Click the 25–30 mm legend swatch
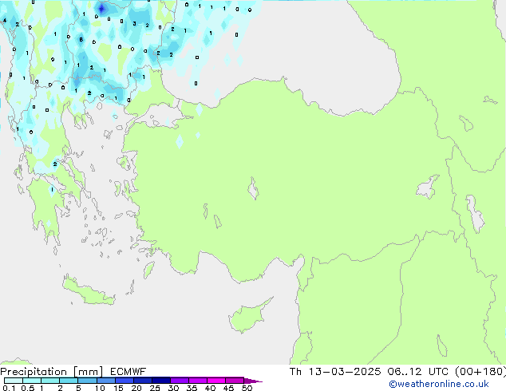506x391 pixels. [x=160, y=381]
